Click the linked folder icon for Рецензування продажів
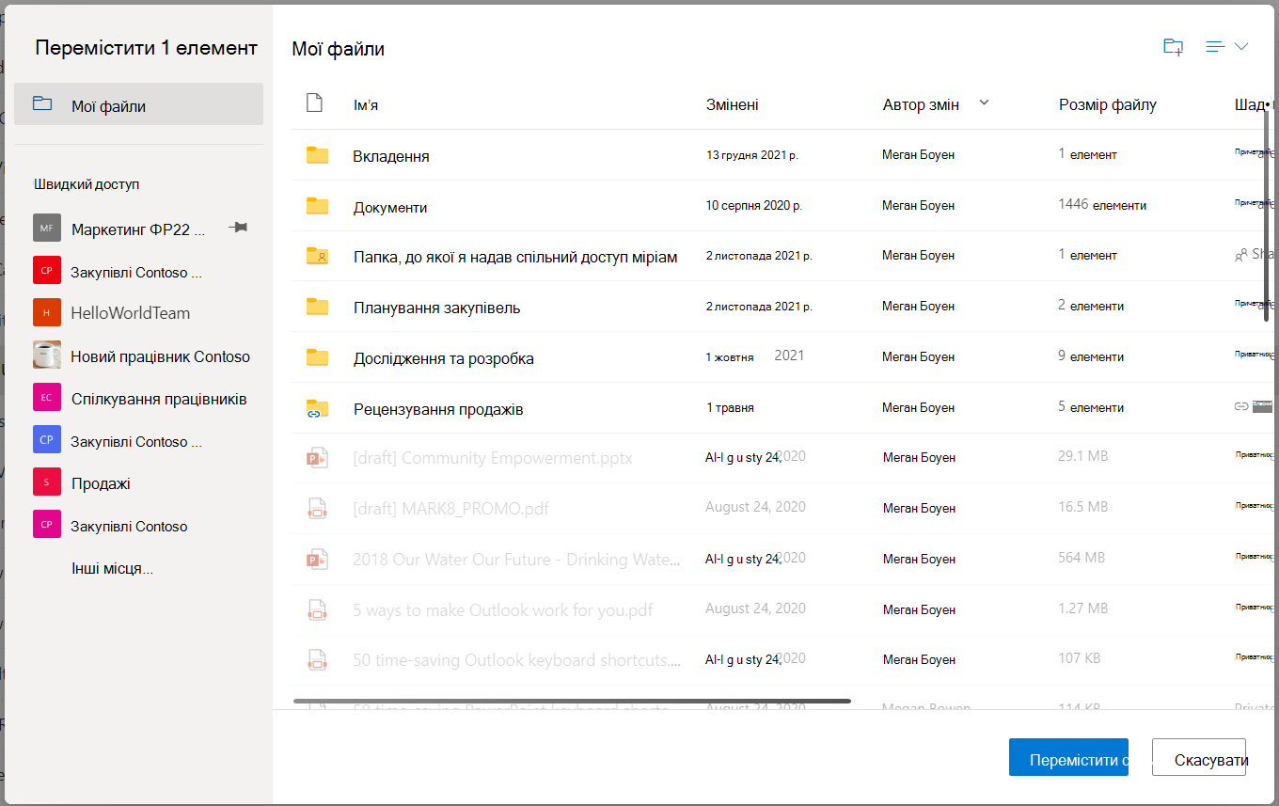1279x806 pixels. (317, 408)
